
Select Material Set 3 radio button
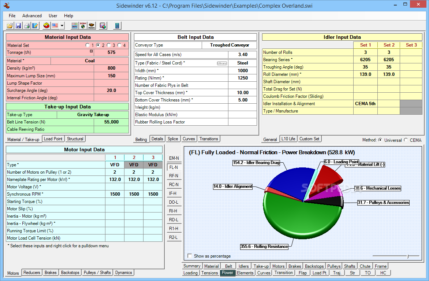[109, 45]
